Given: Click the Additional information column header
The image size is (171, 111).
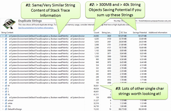Looking at the screenshot, I should (158, 33).
